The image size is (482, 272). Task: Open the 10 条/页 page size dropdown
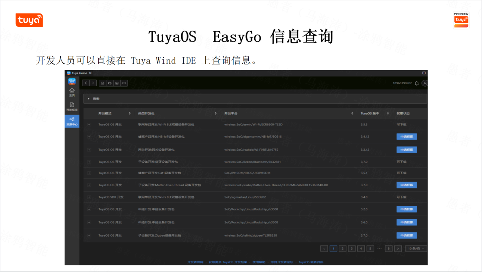click(x=416, y=248)
